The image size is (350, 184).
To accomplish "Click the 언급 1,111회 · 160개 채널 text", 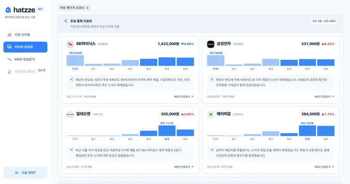I will pyautogui.click(x=81, y=97).
